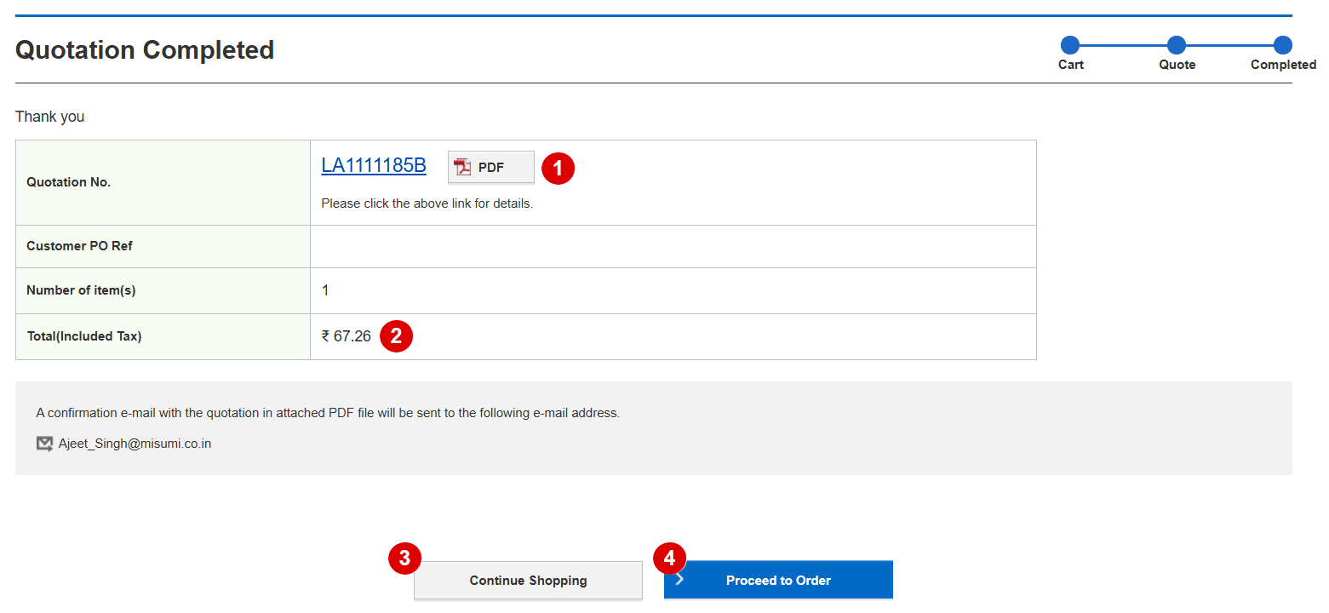Open quotation link LA1111185B
The width and height of the screenshot is (1329, 613).
374,165
